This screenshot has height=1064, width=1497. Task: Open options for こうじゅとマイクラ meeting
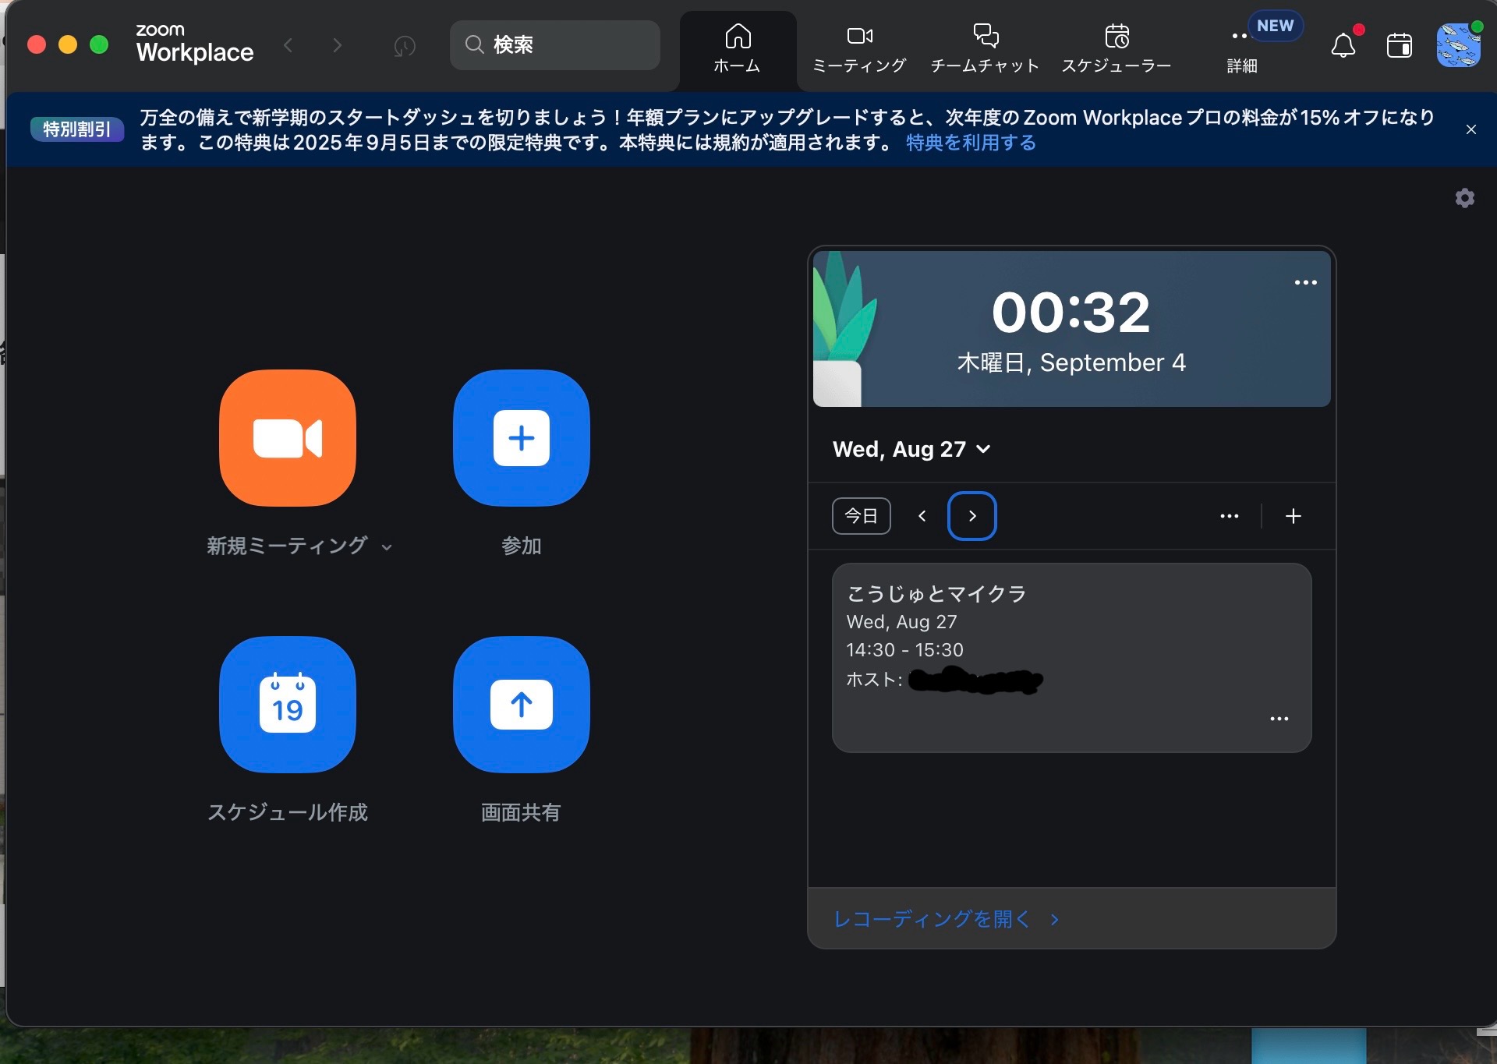(x=1279, y=719)
